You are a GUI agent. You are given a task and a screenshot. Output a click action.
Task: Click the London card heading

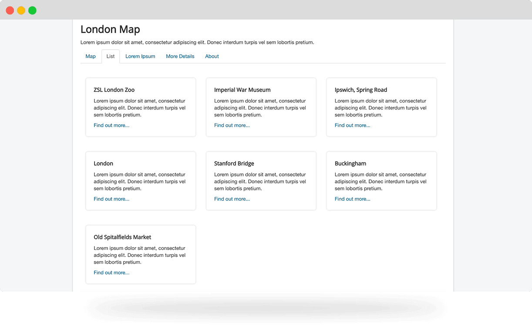(x=104, y=164)
